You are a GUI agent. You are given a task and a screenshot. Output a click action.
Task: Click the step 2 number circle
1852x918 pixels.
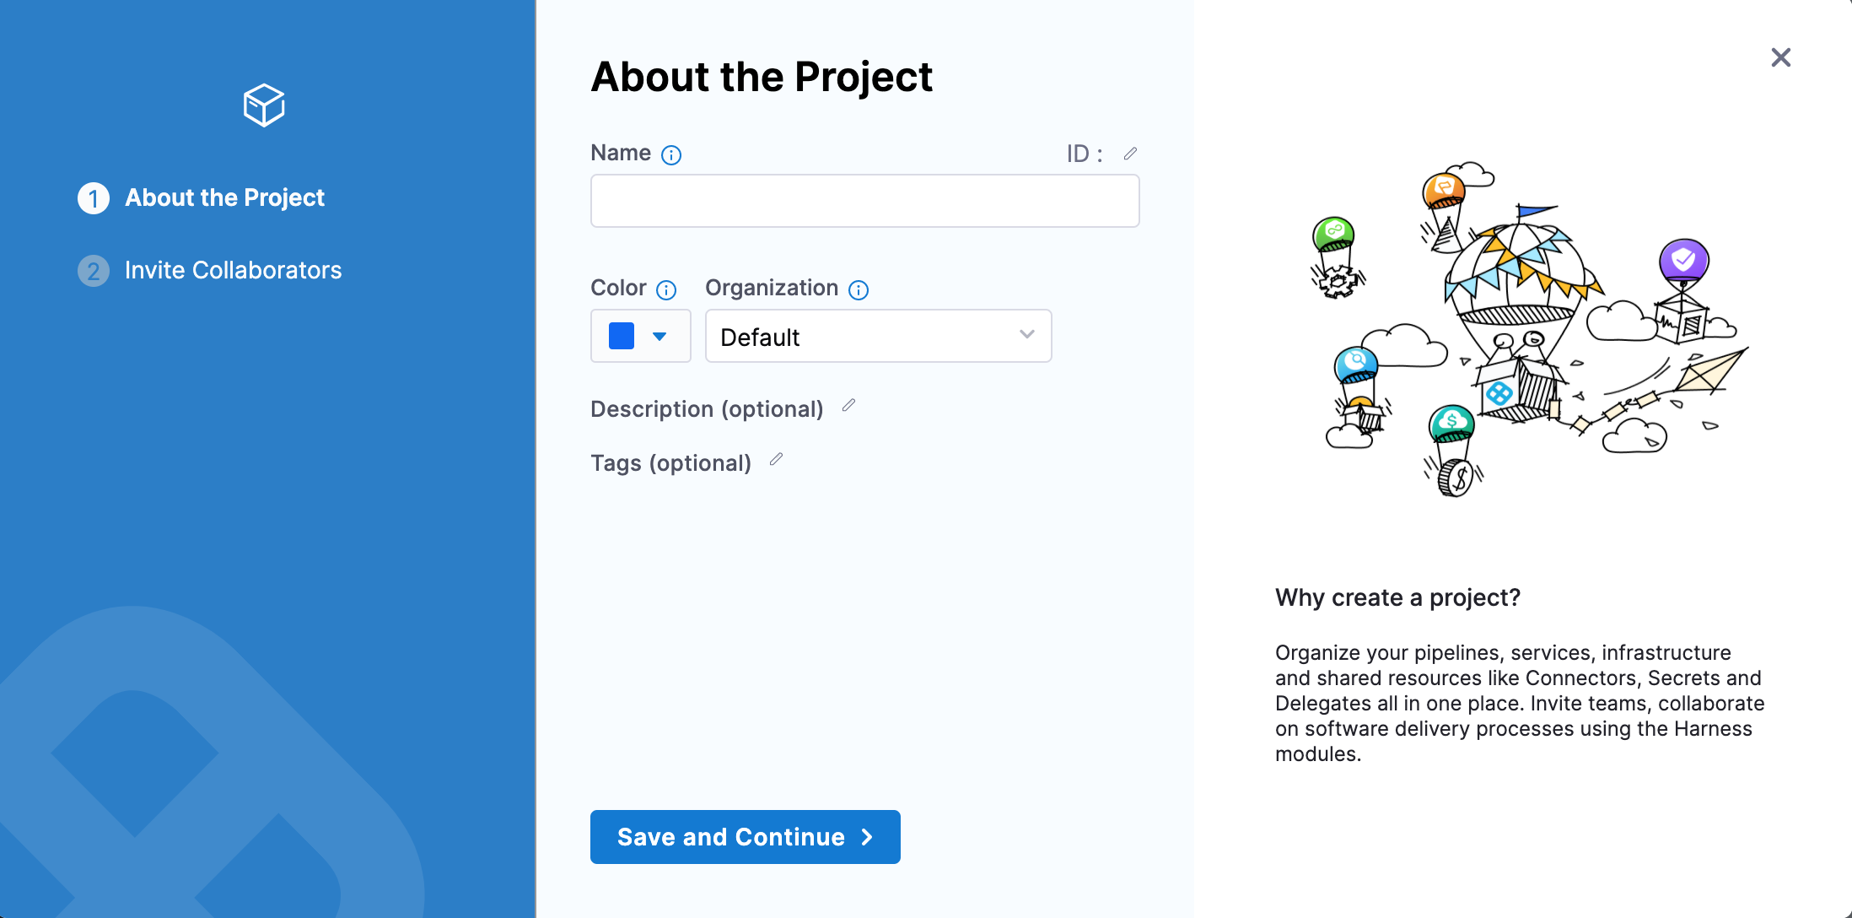coord(94,271)
